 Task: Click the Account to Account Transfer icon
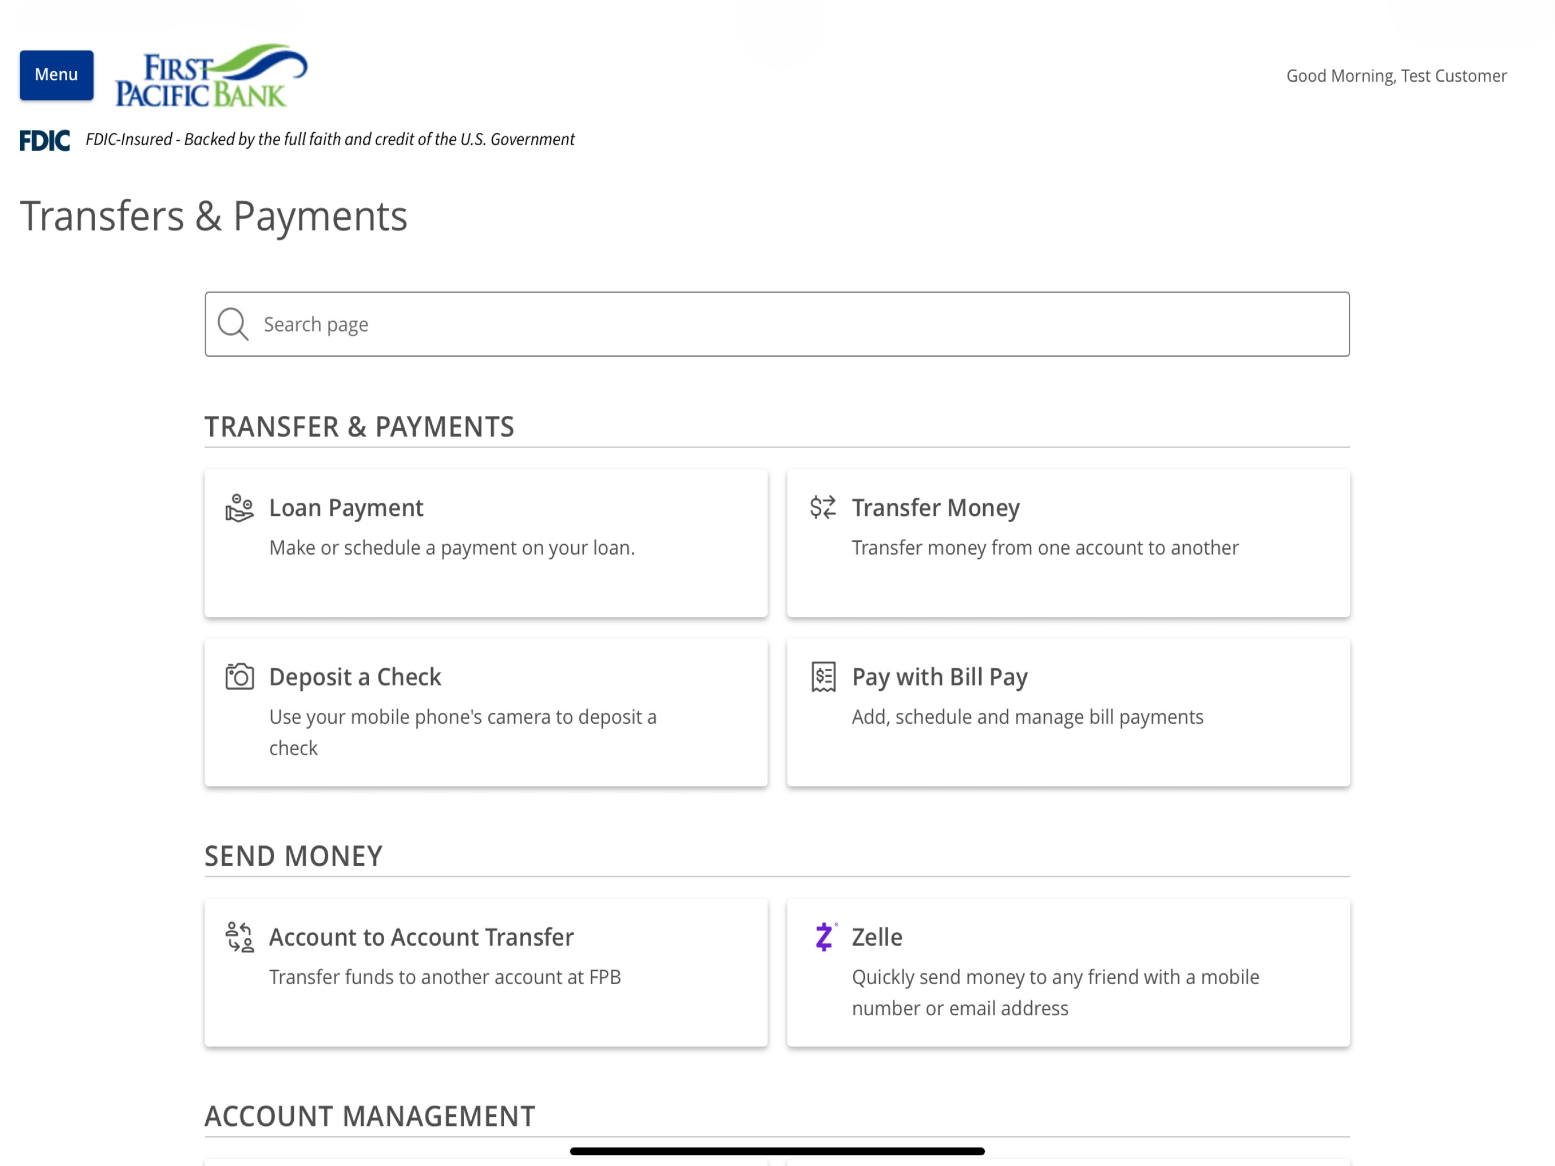pos(240,937)
